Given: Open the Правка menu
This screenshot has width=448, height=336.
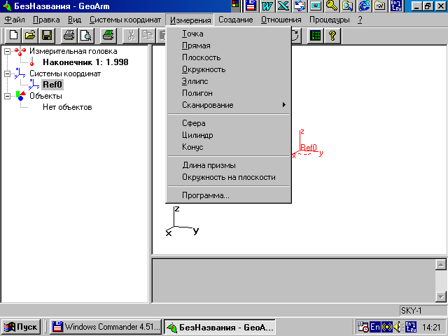Looking at the screenshot, I should click(x=46, y=20).
